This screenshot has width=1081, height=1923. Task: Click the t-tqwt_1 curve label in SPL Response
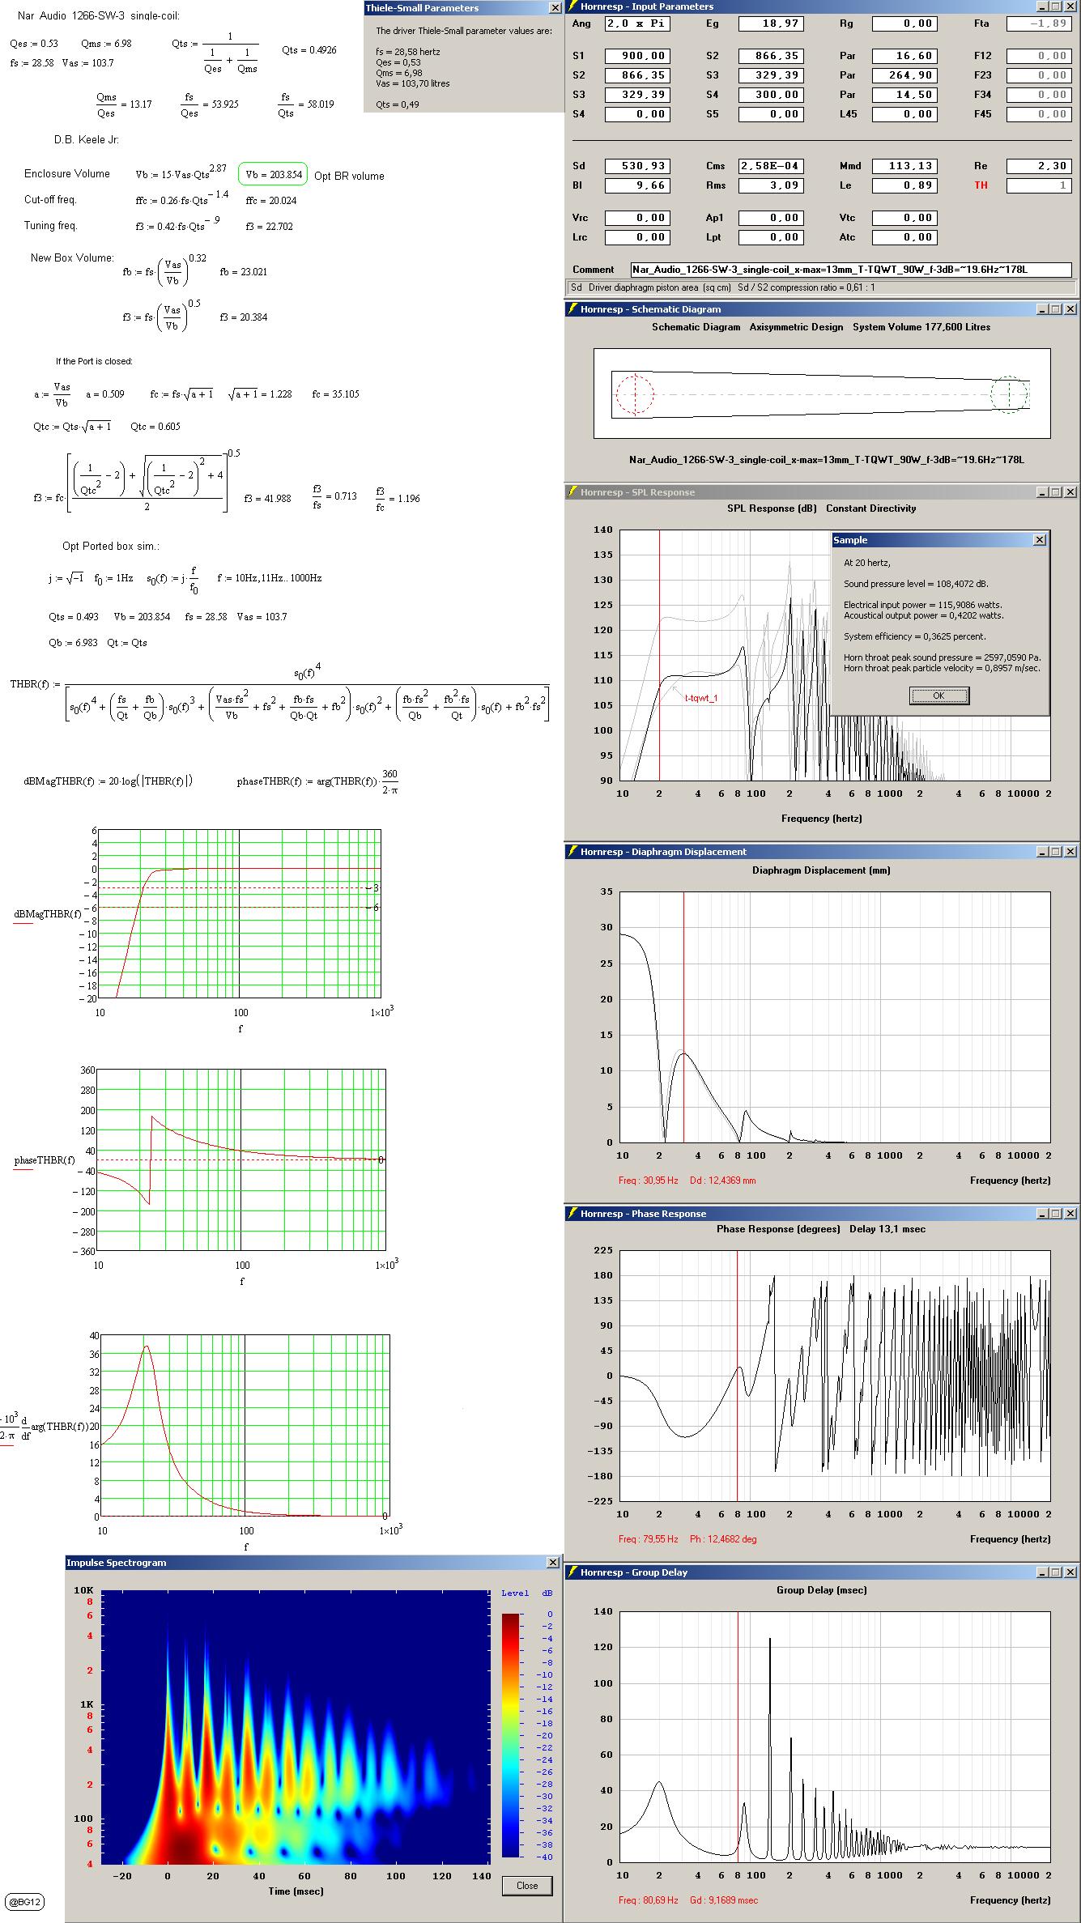(701, 697)
